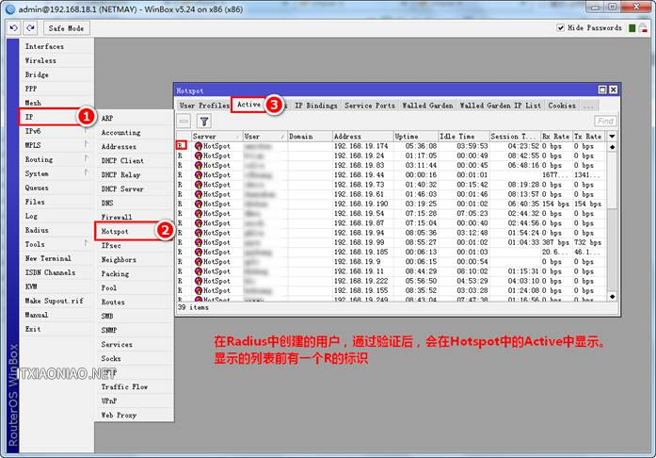Viewport: 656px width, 458px height.
Task: Switch to the Walled Garden IP List tab
Action: pos(500,106)
